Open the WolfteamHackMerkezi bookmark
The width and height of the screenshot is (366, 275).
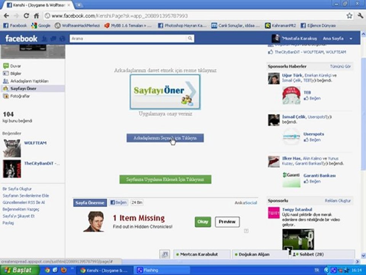tap(77, 26)
